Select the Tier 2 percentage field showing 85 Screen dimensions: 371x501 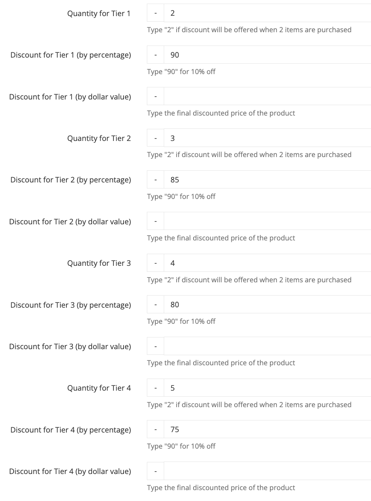(267, 180)
